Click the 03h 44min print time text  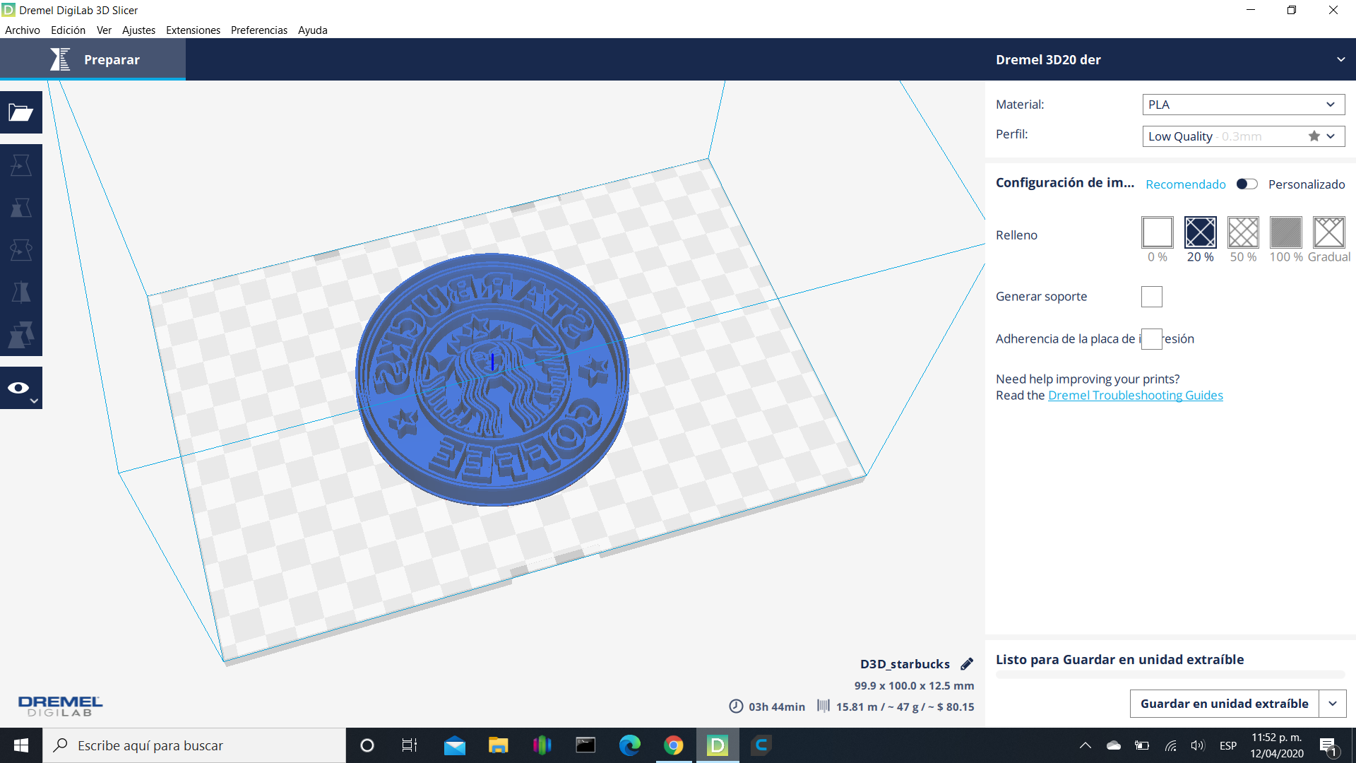pos(776,706)
